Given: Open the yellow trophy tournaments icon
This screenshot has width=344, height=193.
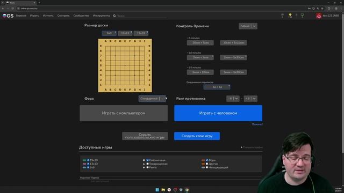Looking at the screenshot, I should pos(290,16).
